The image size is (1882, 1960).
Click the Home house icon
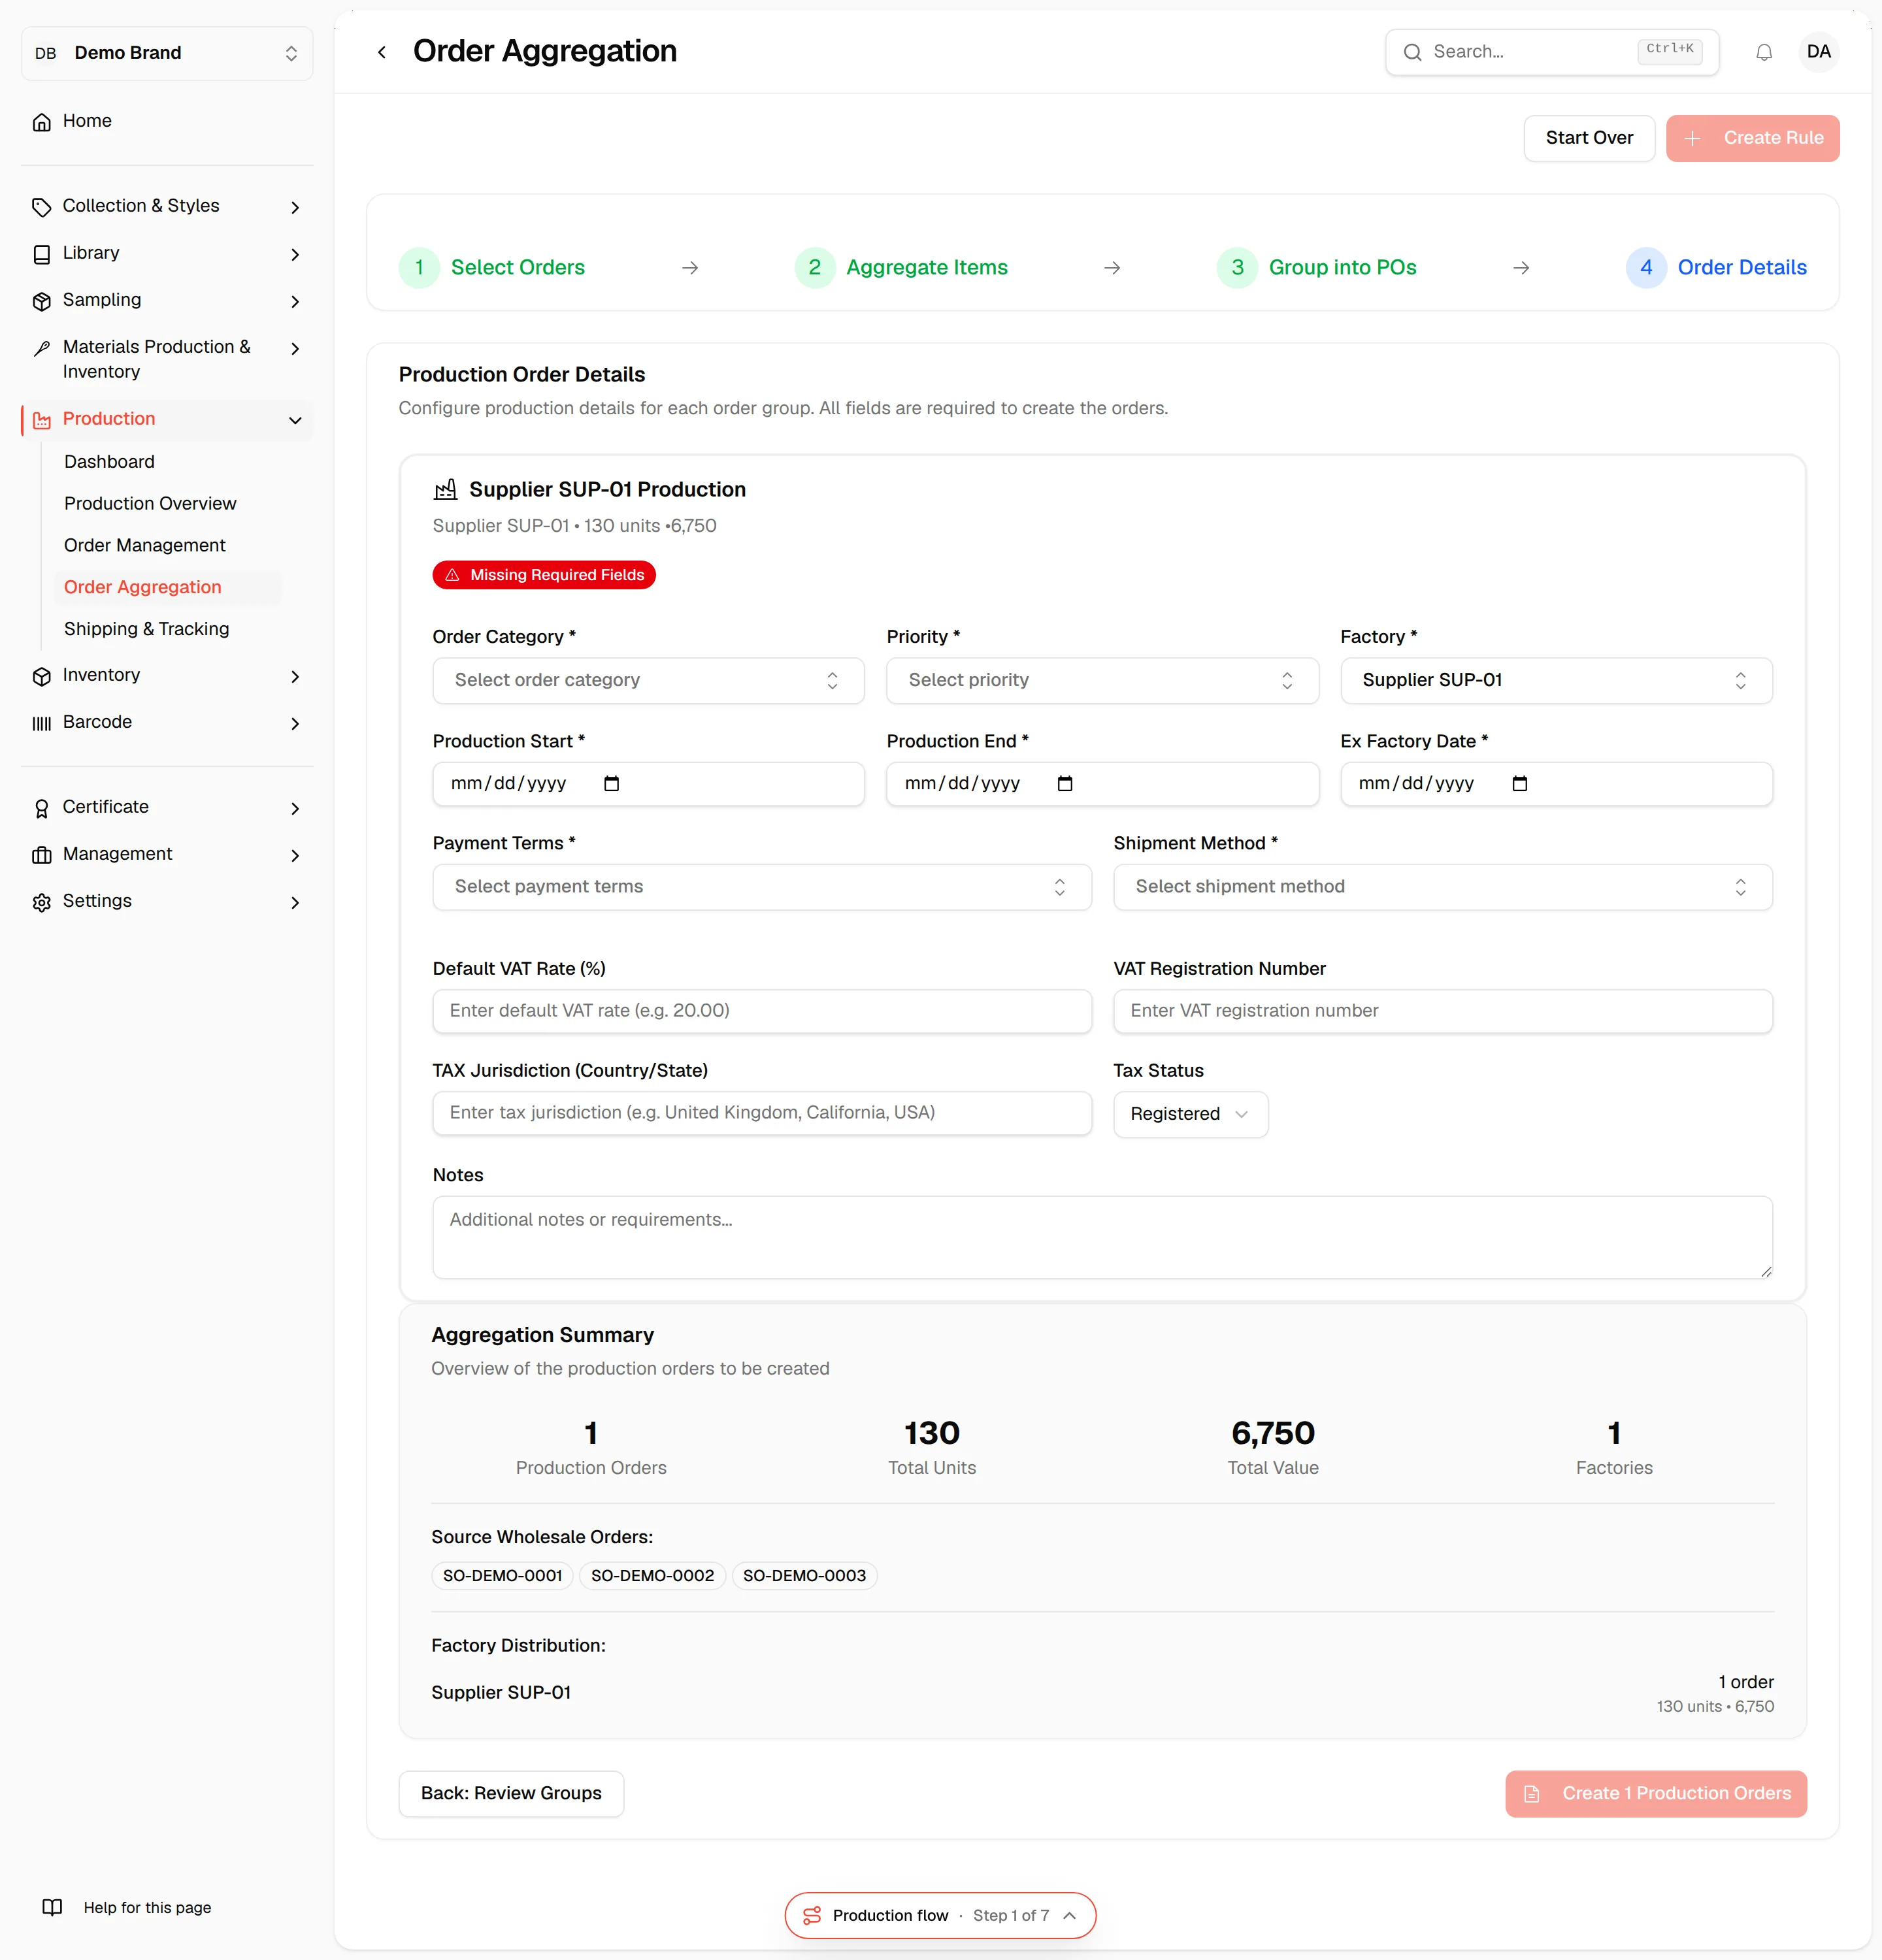pyautogui.click(x=41, y=122)
